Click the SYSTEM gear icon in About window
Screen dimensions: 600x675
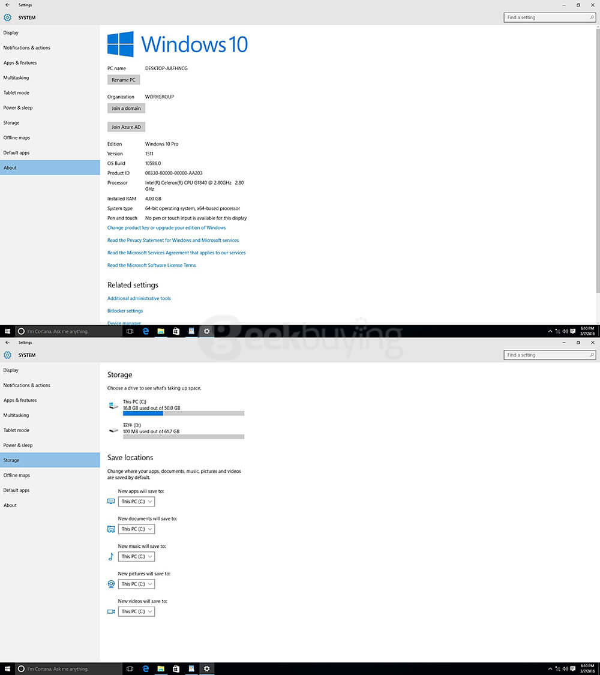[7, 17]
